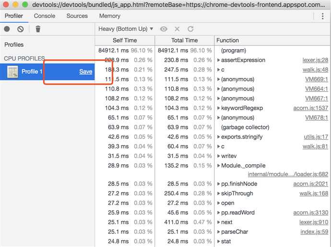Switch to the Memory tab
331x247 pixels.
(110, 16)
